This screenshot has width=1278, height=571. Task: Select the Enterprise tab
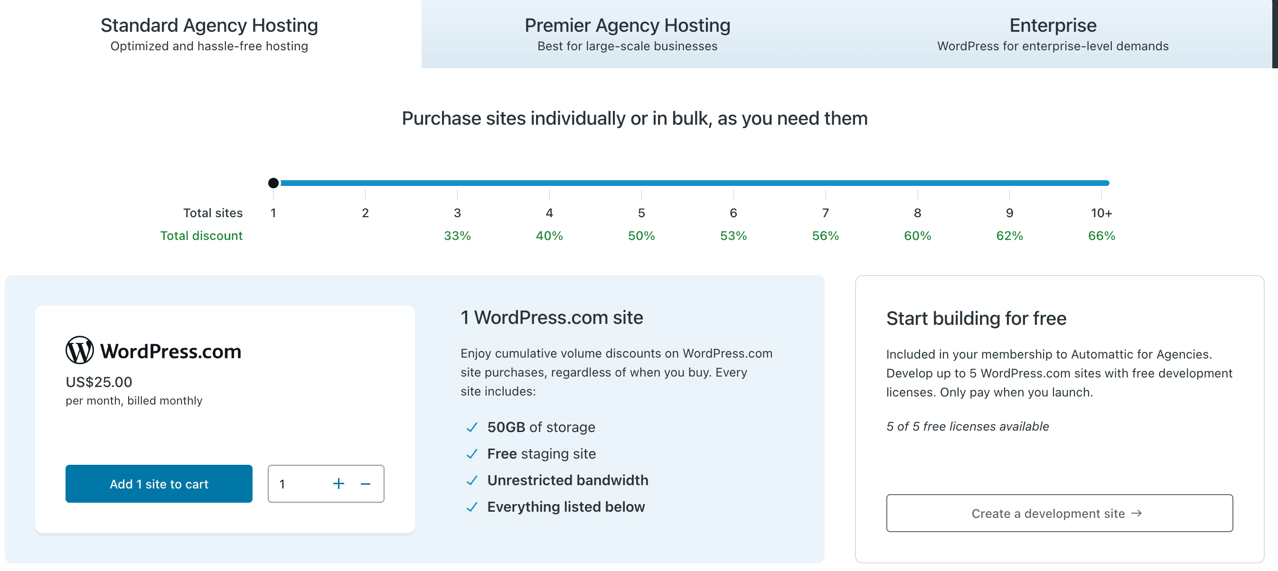click(x=1053, y=34)
